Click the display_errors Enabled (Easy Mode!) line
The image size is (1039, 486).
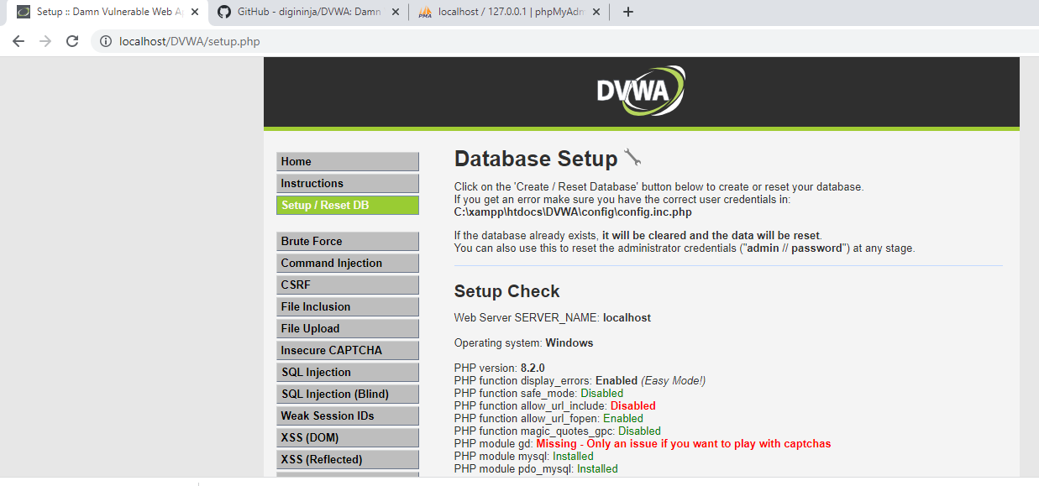(580, 380)
